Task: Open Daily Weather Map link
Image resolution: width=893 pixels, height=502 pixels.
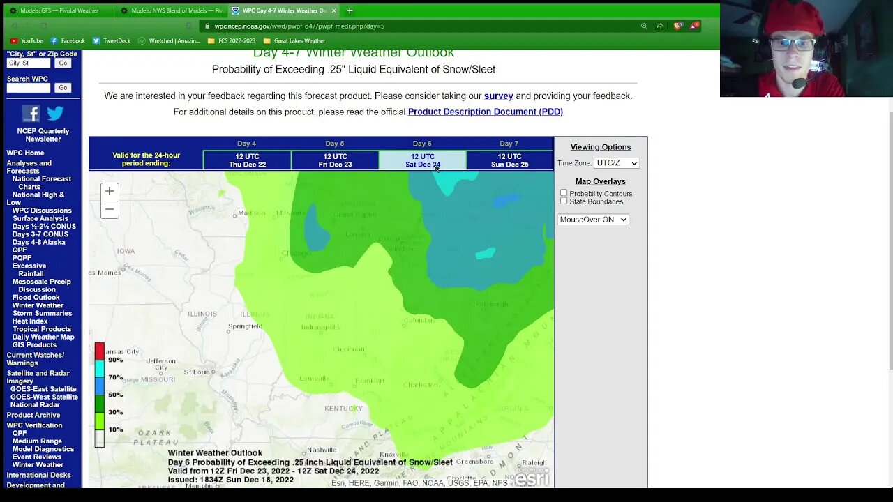Action: coord(43,337)
